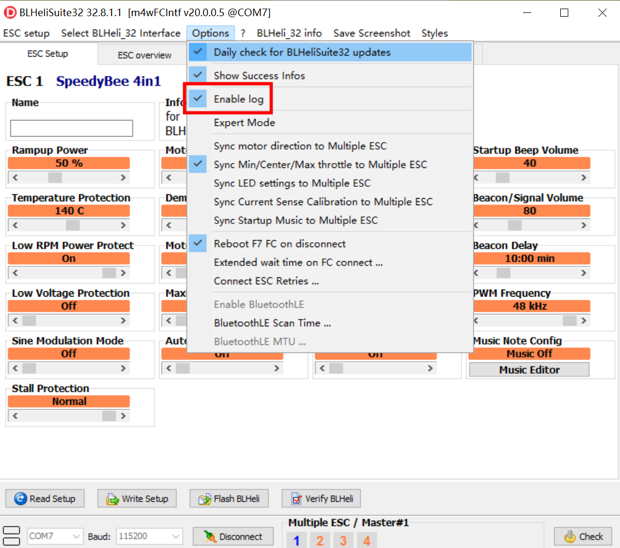Open Connect ESC Retries option
The image size is (620, 548).
pyautogui.click(x=330, y=281)
